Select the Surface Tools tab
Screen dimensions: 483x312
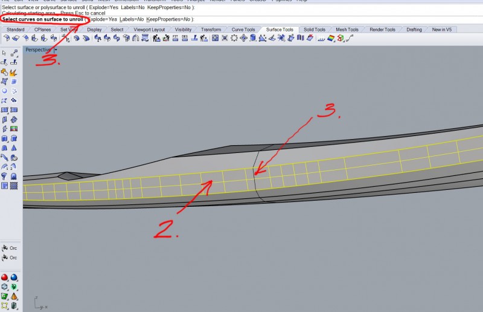point(280,30)
